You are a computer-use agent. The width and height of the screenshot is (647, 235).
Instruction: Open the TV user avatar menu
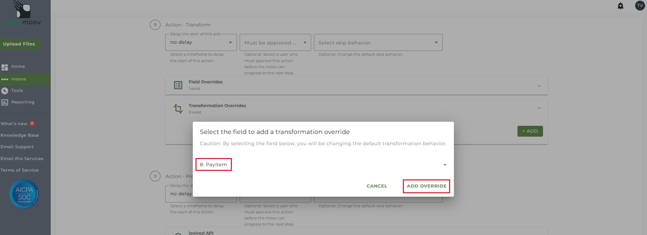[640, 6]
